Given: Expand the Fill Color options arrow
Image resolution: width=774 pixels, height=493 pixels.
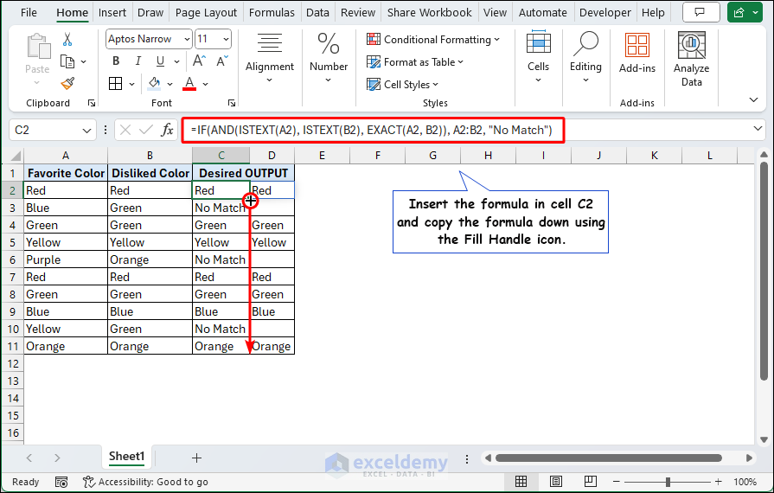Looking at the screenshot, I should pos(170,85).
